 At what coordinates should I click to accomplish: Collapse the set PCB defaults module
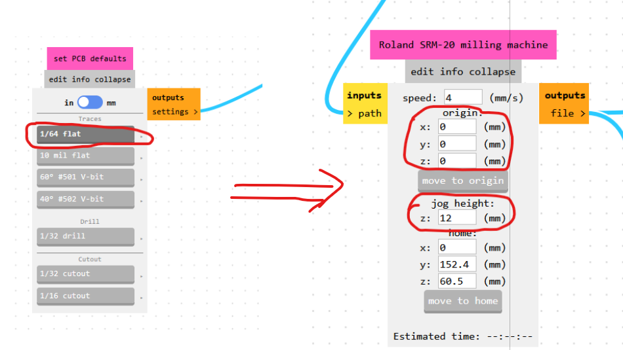click(x=112, y=79)
